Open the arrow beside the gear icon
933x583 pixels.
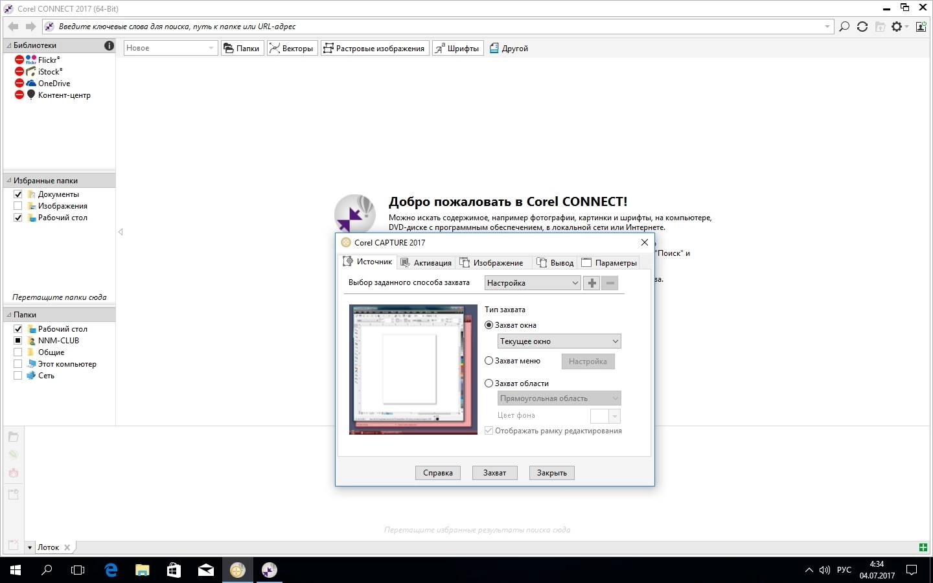907,27
